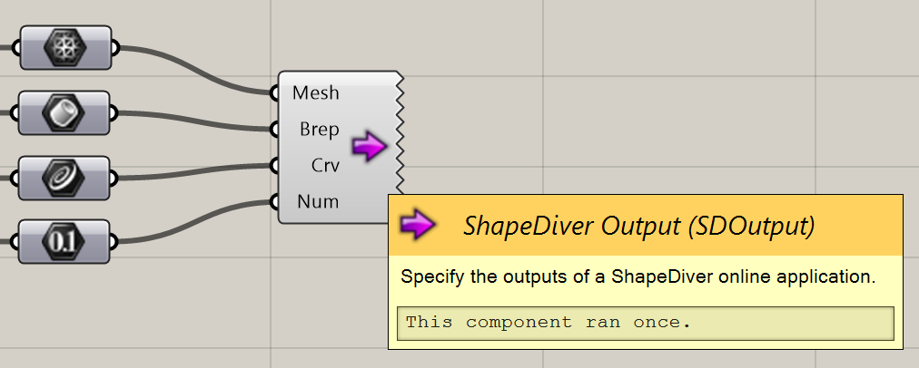919x368 pixels.
Task: Select the Brep input label on SDOutput
Action: (319, 130)
